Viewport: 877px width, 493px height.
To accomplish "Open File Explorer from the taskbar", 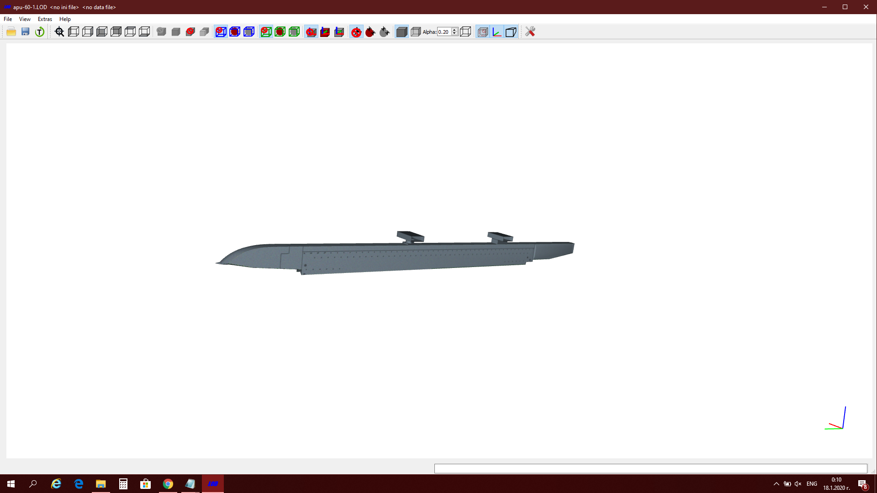I will [x=100, y=484].
